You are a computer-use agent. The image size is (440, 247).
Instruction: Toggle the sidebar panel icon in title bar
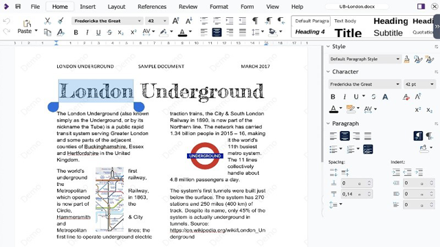[x=421, y=6]
